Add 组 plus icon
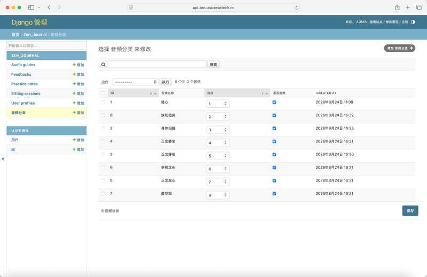Image resolution: width=427 pixels, height=277 pixels. pyautogui.click(x=74, y=149)
